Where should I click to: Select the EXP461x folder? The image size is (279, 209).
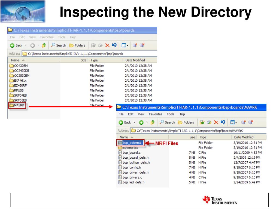coord(18,81)
